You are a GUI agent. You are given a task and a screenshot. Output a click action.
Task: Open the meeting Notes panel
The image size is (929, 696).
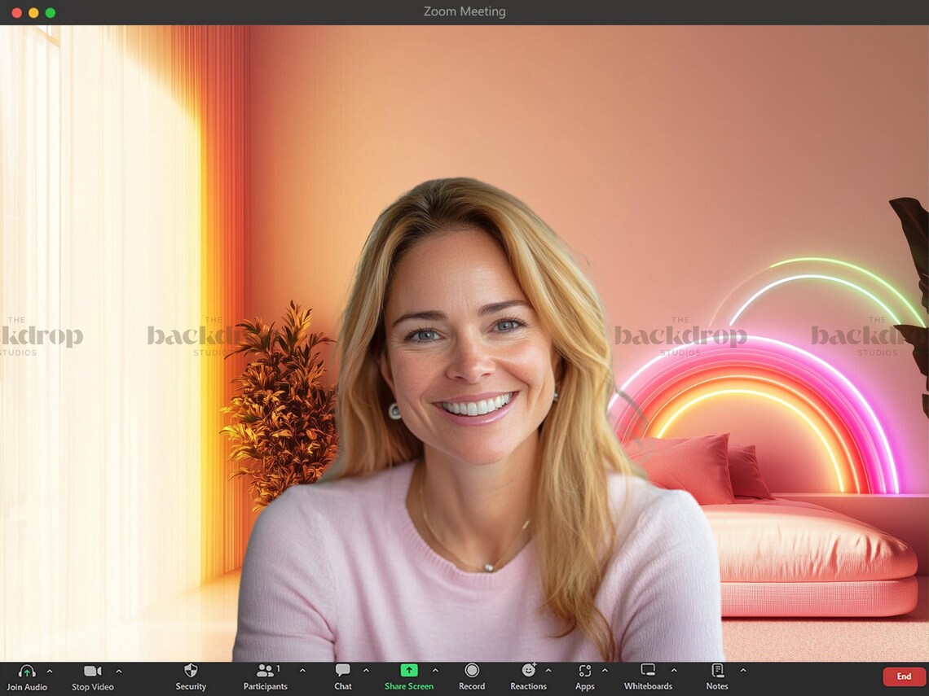point(716,672)
